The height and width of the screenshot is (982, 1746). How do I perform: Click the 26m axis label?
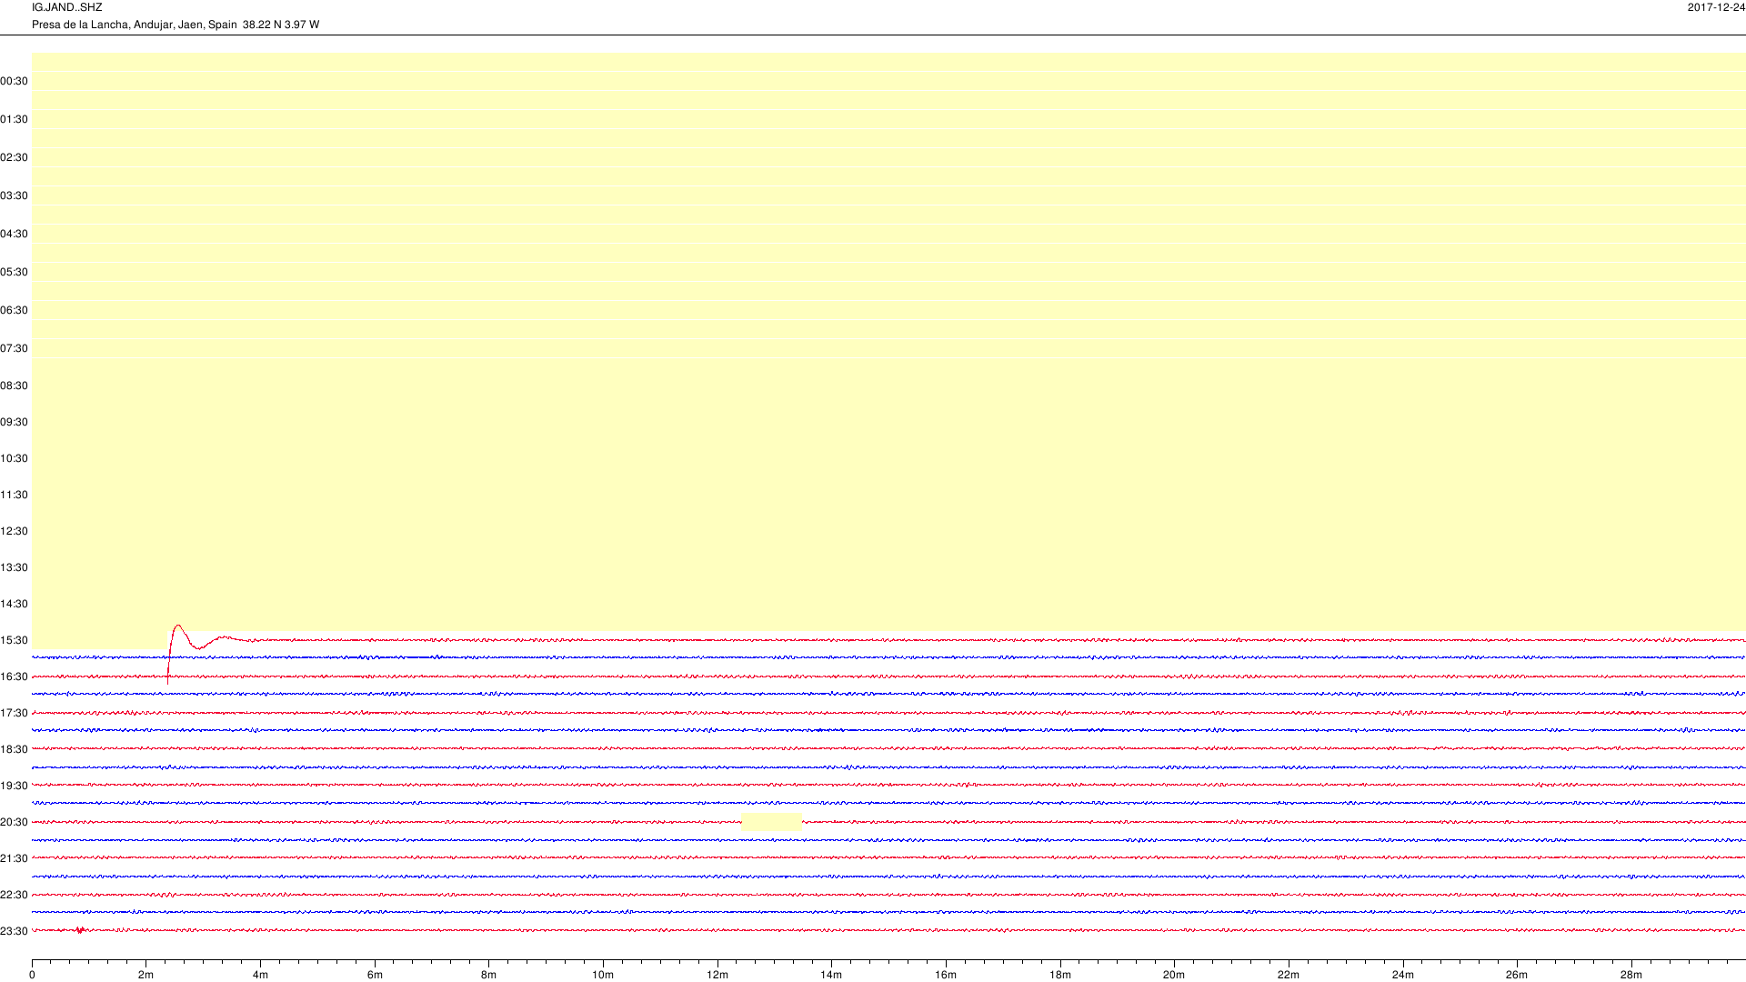[1517, 975]
